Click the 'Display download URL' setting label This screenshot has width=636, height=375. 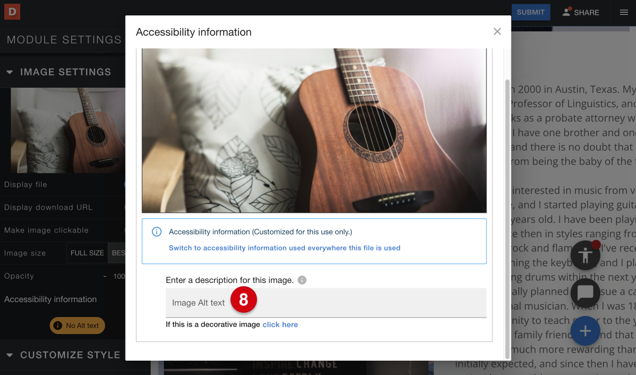pos(48,207)
